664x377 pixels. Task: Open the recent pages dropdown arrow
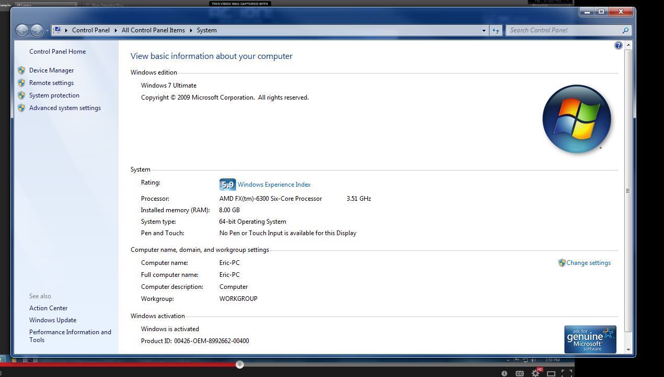pyautogui.click(x=47, y=31)
